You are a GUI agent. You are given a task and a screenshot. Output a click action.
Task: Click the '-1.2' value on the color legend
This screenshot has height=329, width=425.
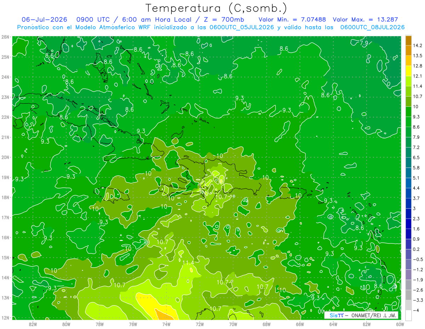click(x=418, y=270)
